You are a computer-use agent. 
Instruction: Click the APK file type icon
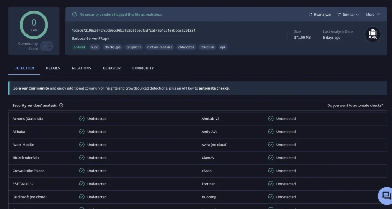click(372, 34)
